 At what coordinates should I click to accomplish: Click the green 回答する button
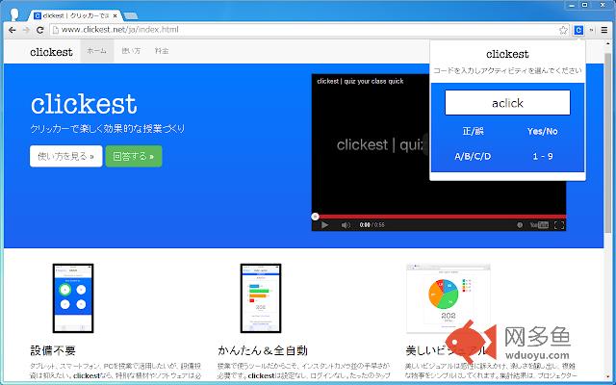(134, 156)
